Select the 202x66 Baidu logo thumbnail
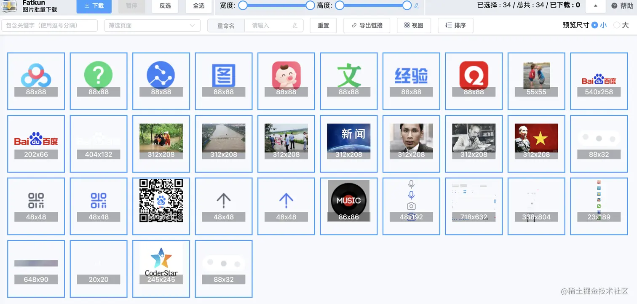Viewport: 637px width, 304px height. 36,144
